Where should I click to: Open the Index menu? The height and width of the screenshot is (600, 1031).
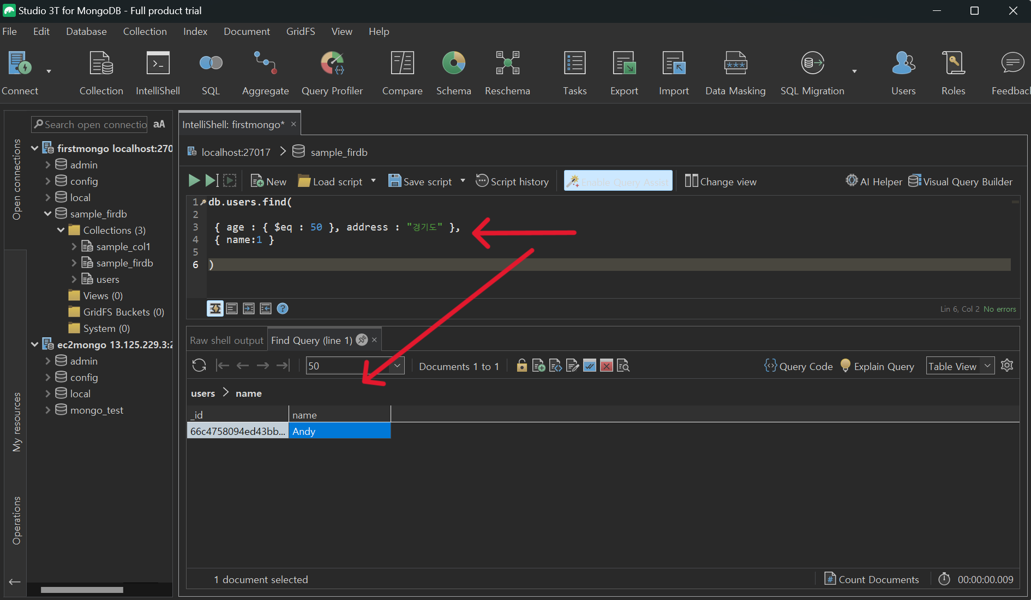point(195,32)
